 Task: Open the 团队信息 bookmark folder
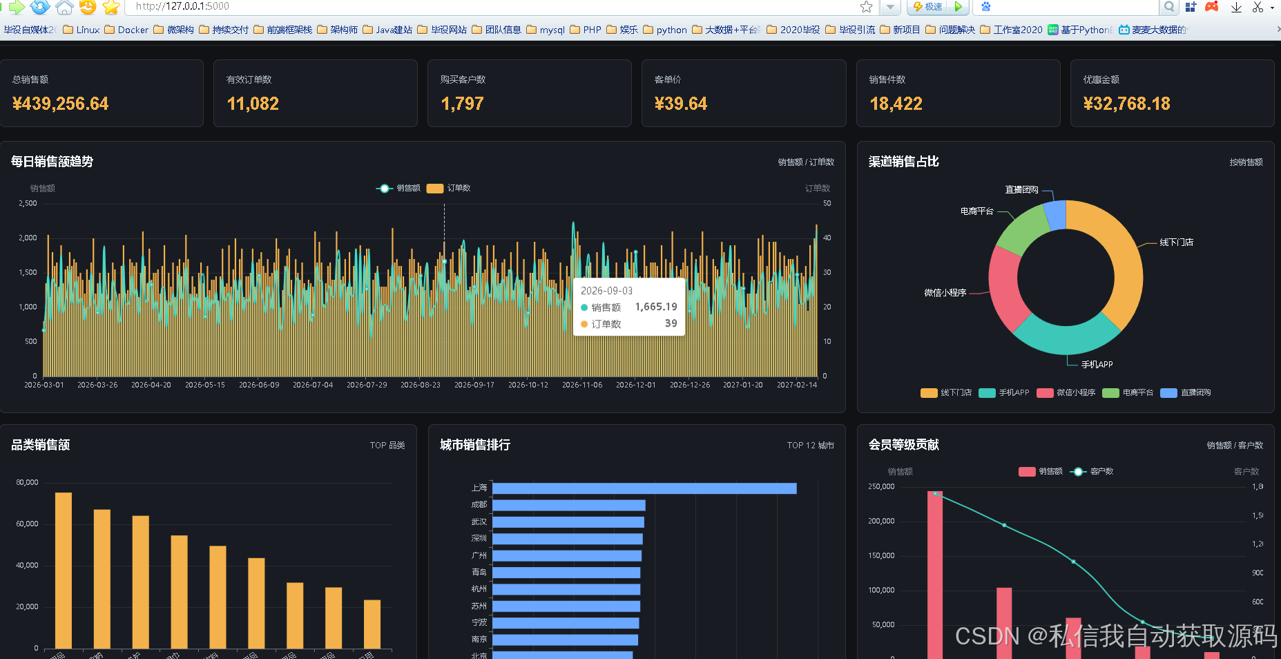tap(497, 30)
